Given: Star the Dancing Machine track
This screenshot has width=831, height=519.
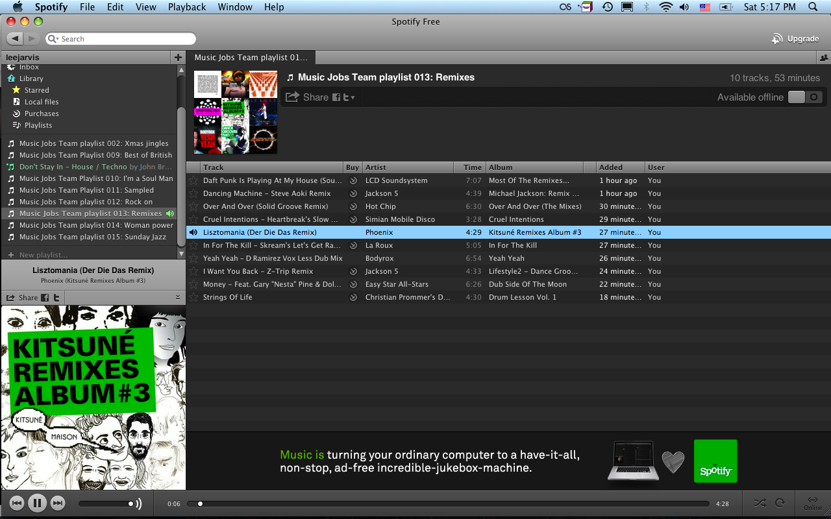Looking at the screenshot, I should pyautogui.click(x=193, y=193).
